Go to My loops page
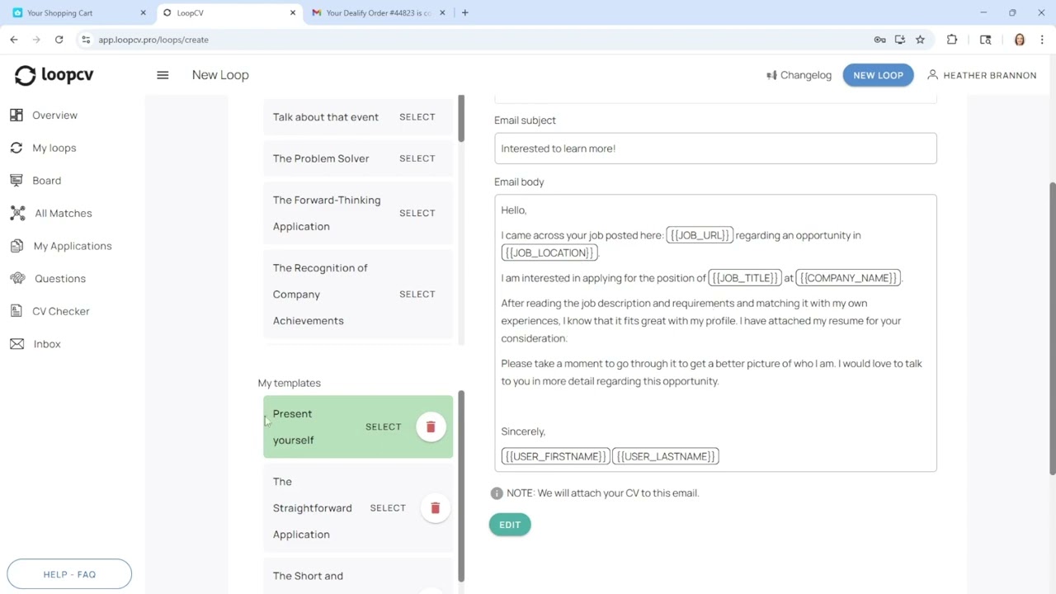This screenshot has width=1056, height=594. 54,148
